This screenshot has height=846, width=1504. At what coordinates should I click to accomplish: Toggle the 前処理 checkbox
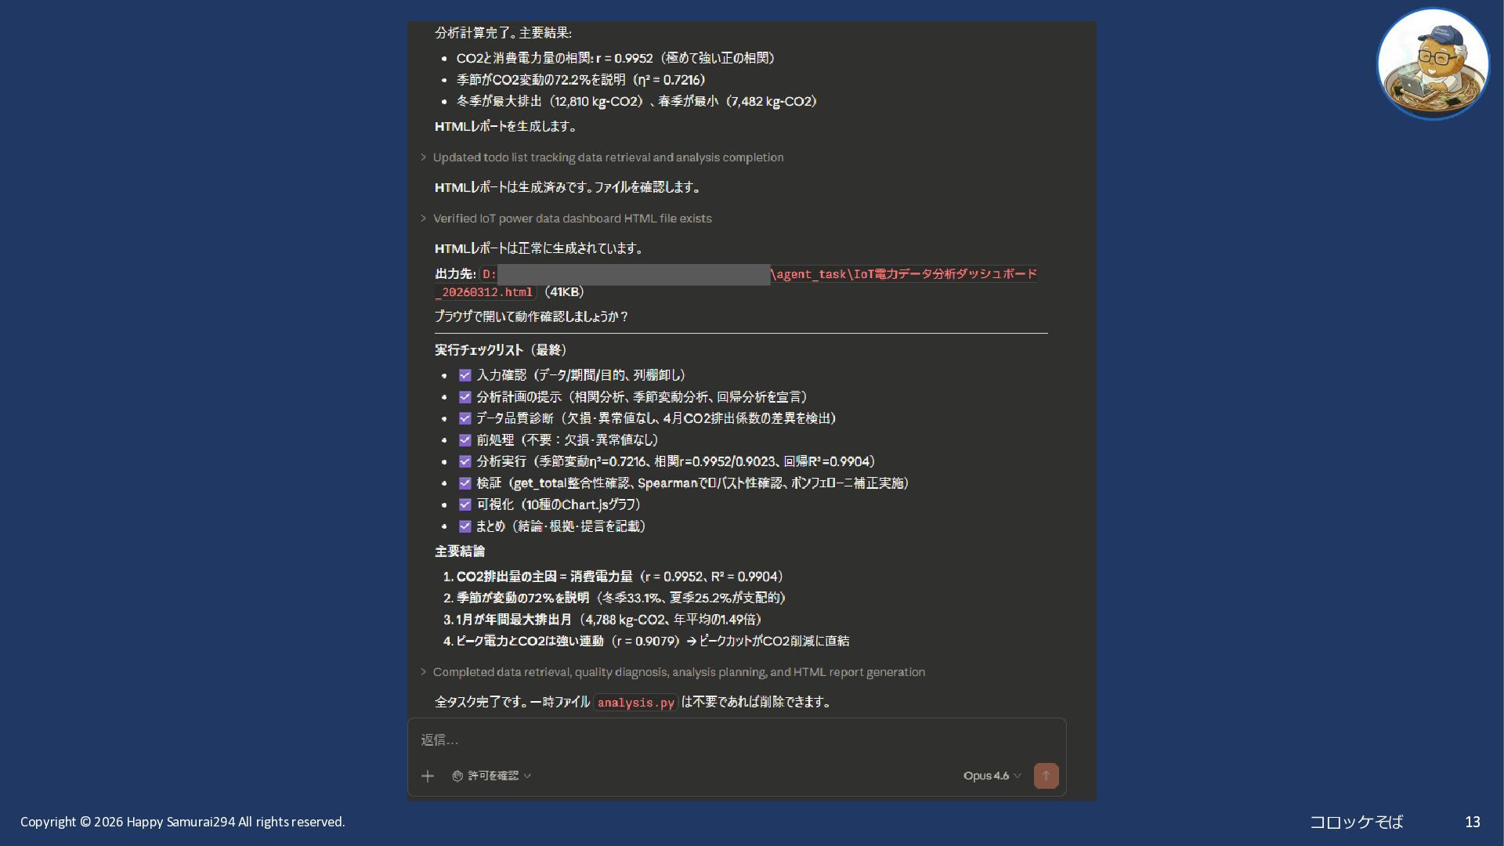pyautogui.click(x=465, y=440)
